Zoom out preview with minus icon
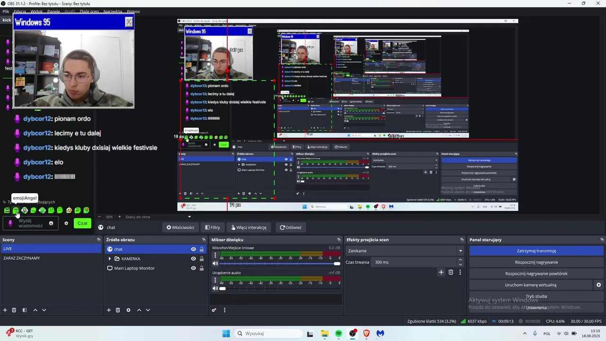The image size is (606, 341). click(100, 217)
